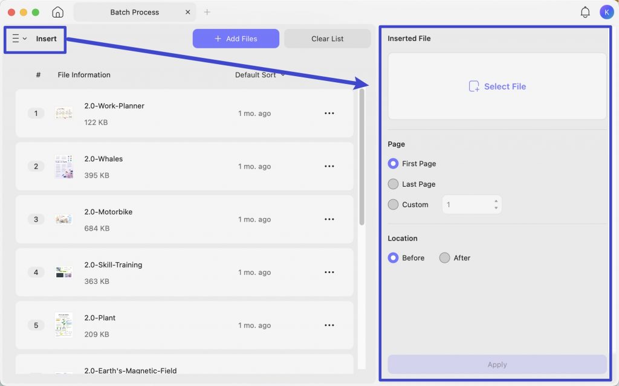619x386 pixels.
Task: Click the File Information column header
Action: tap(84, 75)
